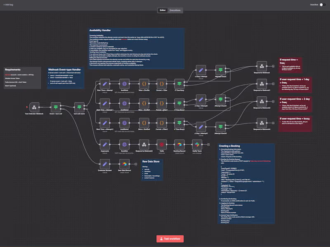
Task: Select the Attempt Check node
Action: (220, 69)
